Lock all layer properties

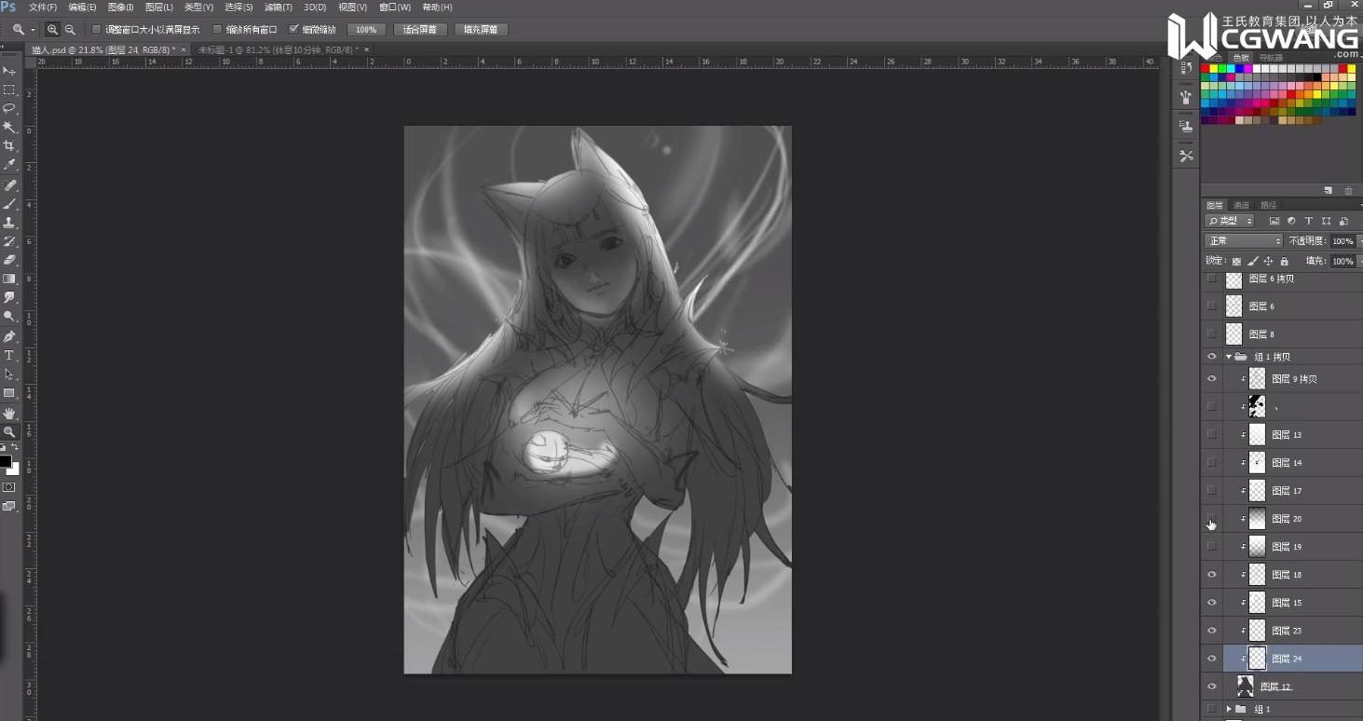click(1285, 262)
